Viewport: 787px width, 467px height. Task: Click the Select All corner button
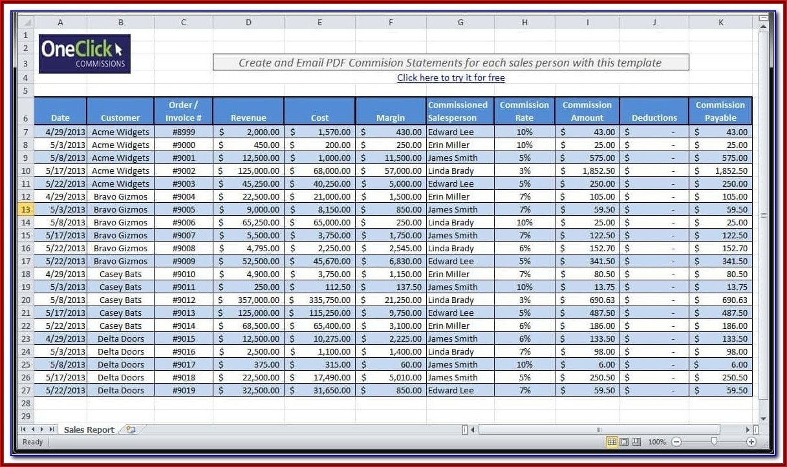coord(26,22)
